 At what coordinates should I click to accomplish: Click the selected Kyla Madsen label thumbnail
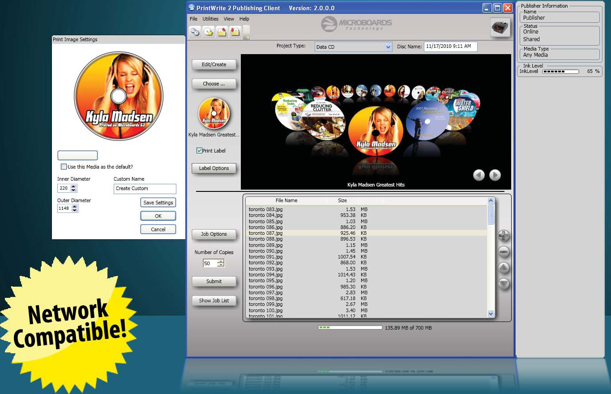click(214, 113)
